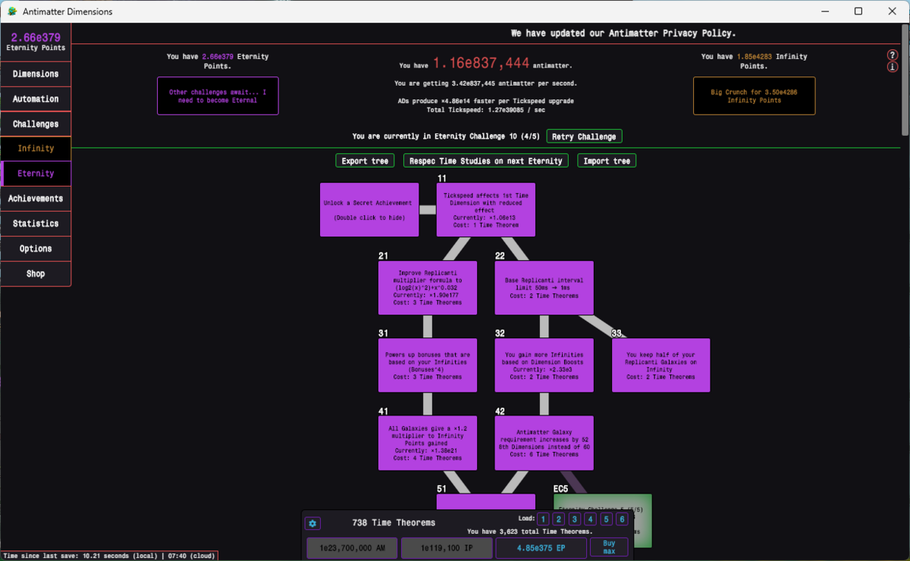Select time study 33 keep Replicanti Galaxies
Screen dimensions: 910x561
[x=661, y=365]
